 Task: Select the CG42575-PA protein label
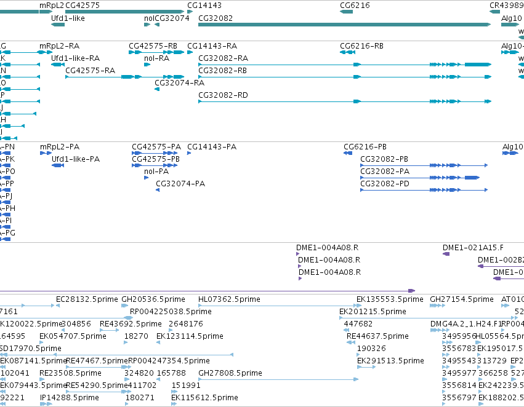(156, 147)
